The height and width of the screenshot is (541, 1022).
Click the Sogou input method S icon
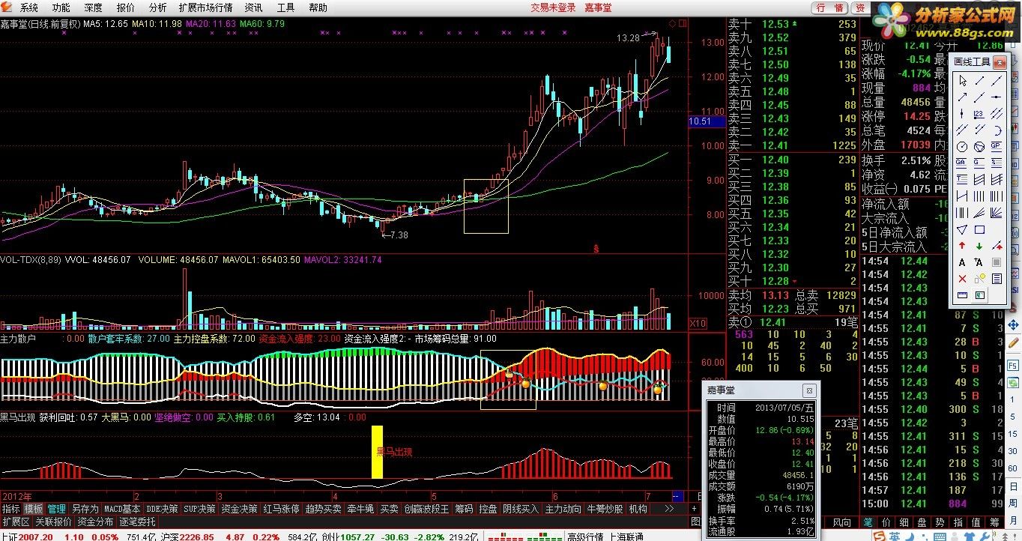click(x=880, y=535)
